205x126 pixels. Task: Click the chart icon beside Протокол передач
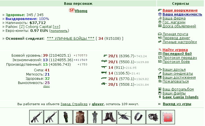[x=160, y=58]
